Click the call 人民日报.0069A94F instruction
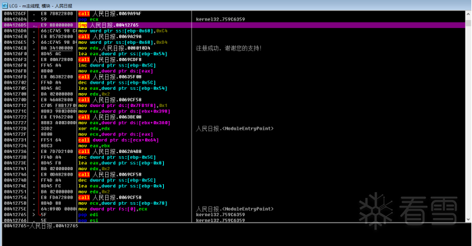Screen dimensions: 472x246 pyautogui.click(x=110, y=13)
